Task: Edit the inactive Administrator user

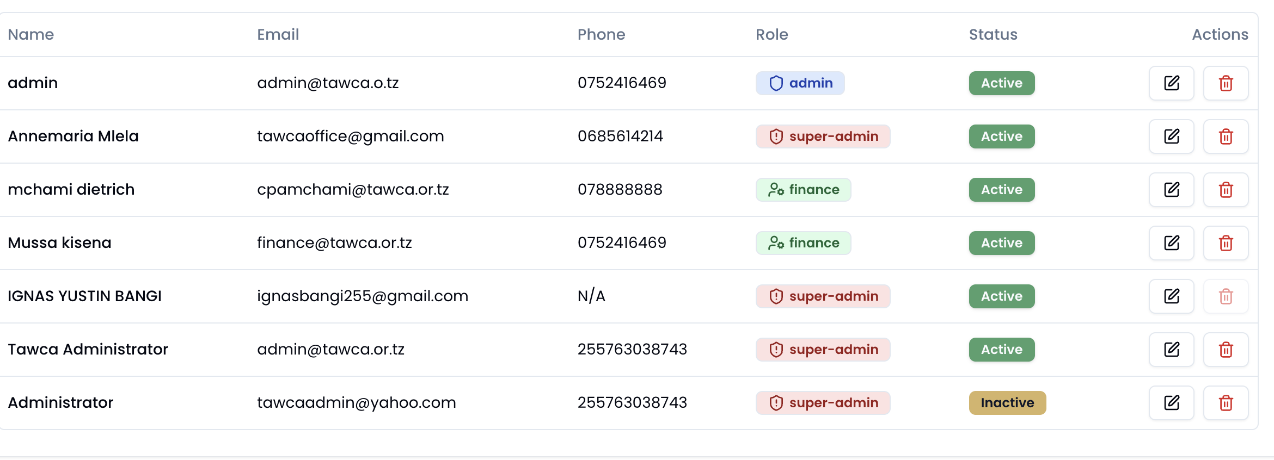Action: click(x=1171, y=403)
